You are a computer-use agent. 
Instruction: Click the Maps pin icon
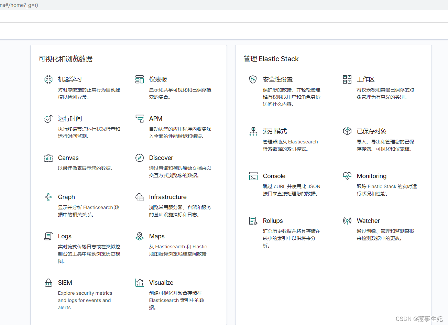tap(140, 236)
